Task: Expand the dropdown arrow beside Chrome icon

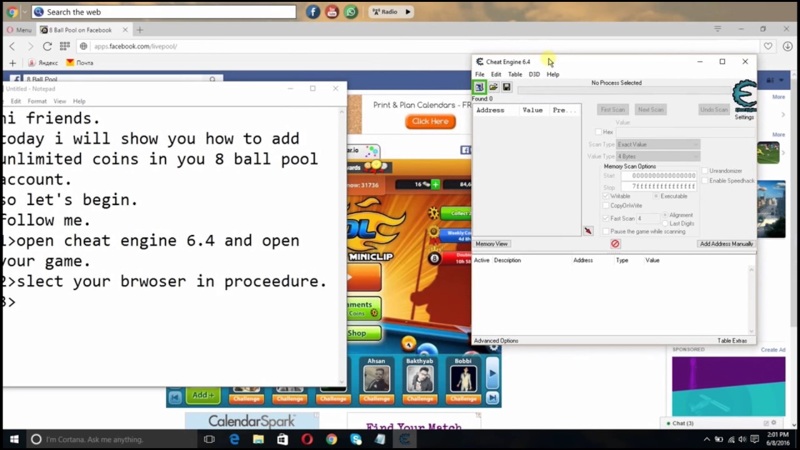Action: pos(24,12)
